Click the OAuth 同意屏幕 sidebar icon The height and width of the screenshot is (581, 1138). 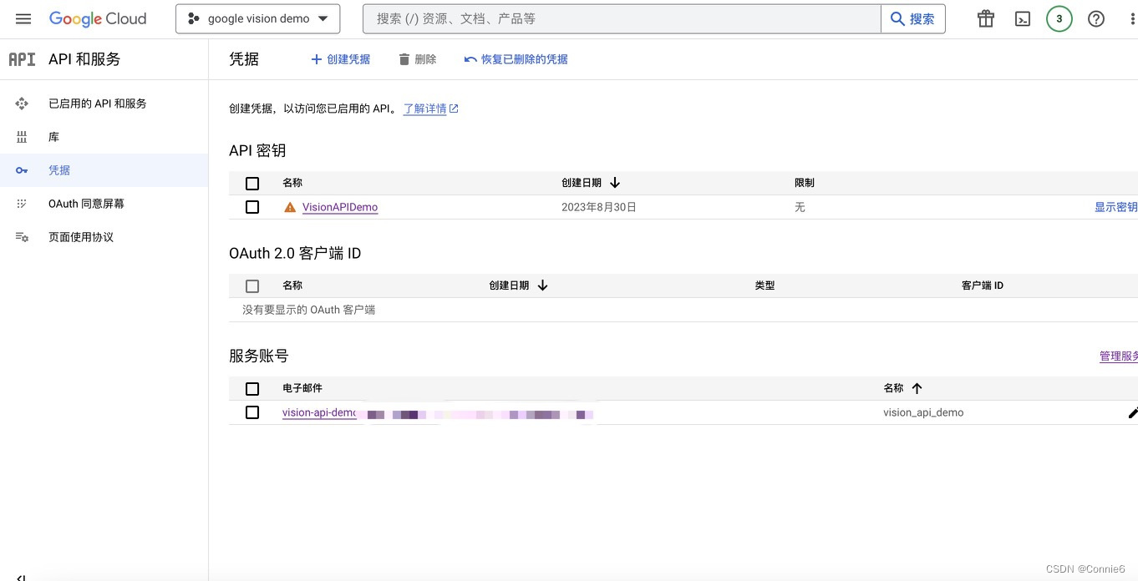point(22,204)
